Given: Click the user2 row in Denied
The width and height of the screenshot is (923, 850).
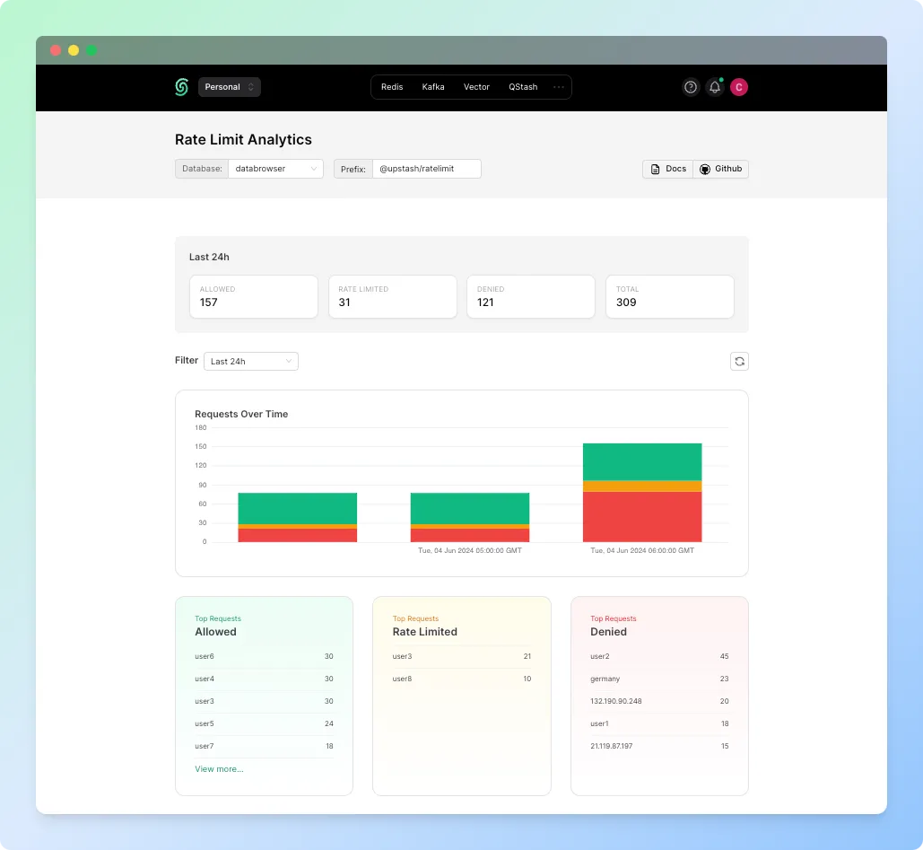Looking at the screenshot, I should coord(660,656).
